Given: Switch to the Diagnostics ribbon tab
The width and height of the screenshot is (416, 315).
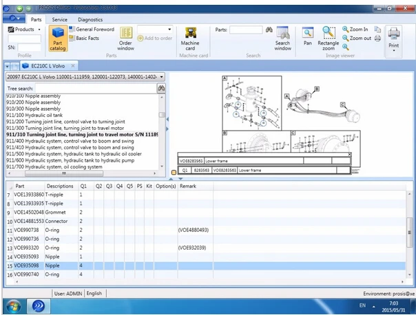Looking at the screenshot, I should coord(90,19).
